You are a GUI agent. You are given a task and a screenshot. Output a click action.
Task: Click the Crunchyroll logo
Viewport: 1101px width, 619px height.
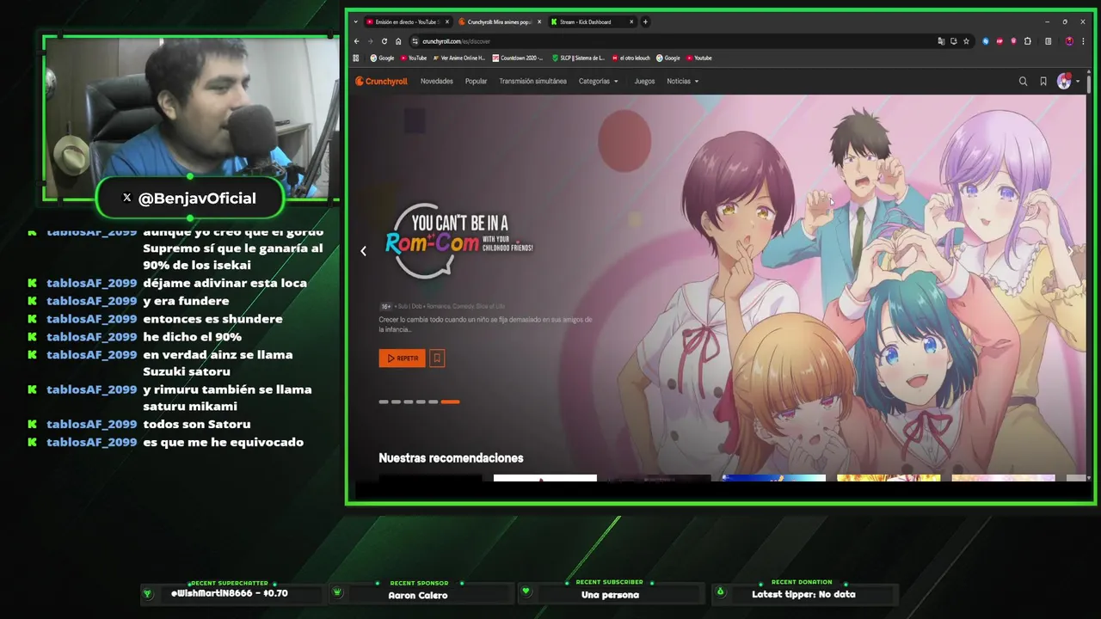click(381, 82)
